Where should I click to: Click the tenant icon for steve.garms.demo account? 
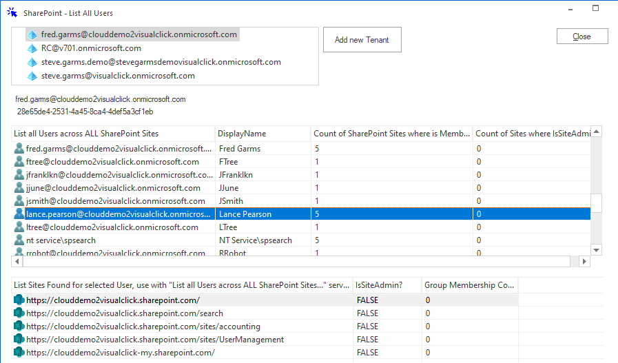pos(32,62)
